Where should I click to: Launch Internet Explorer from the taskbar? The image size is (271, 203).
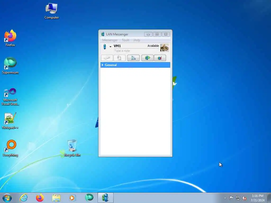coord(24,198)
